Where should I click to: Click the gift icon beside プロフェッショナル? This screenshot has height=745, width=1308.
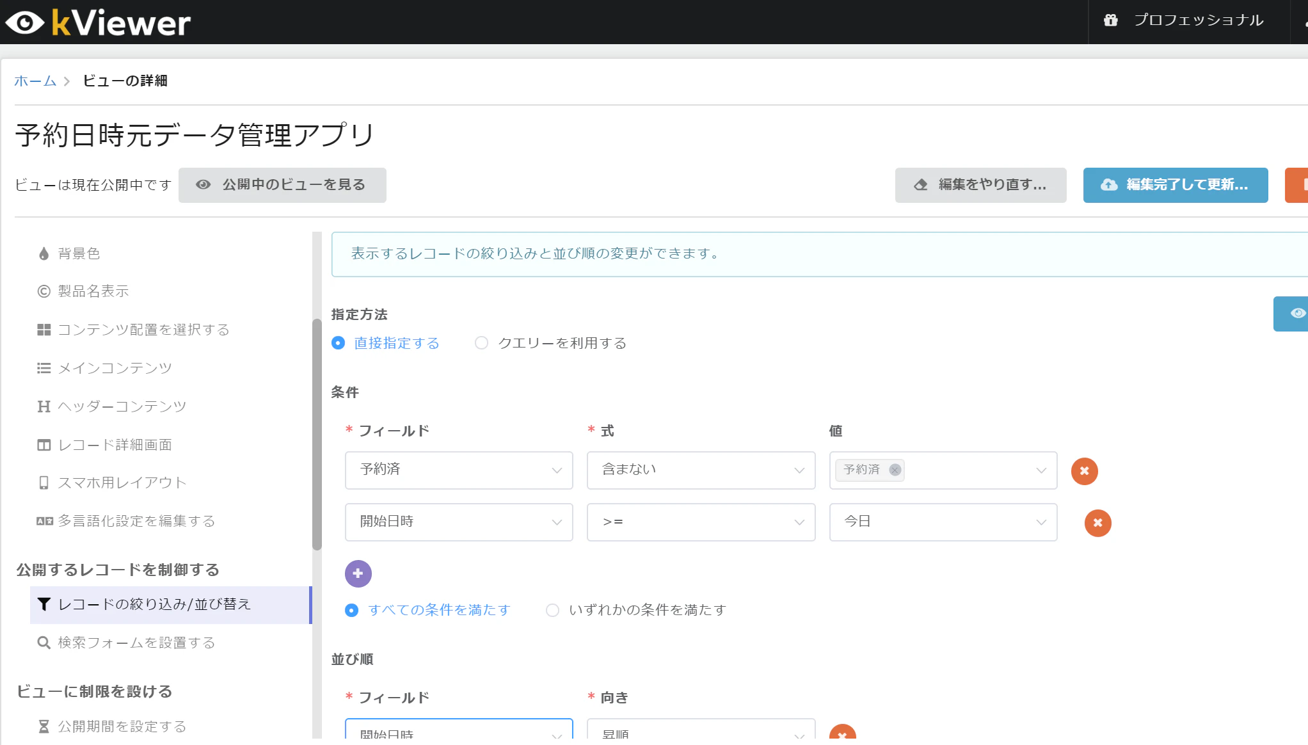click(x=1110, y=20)
